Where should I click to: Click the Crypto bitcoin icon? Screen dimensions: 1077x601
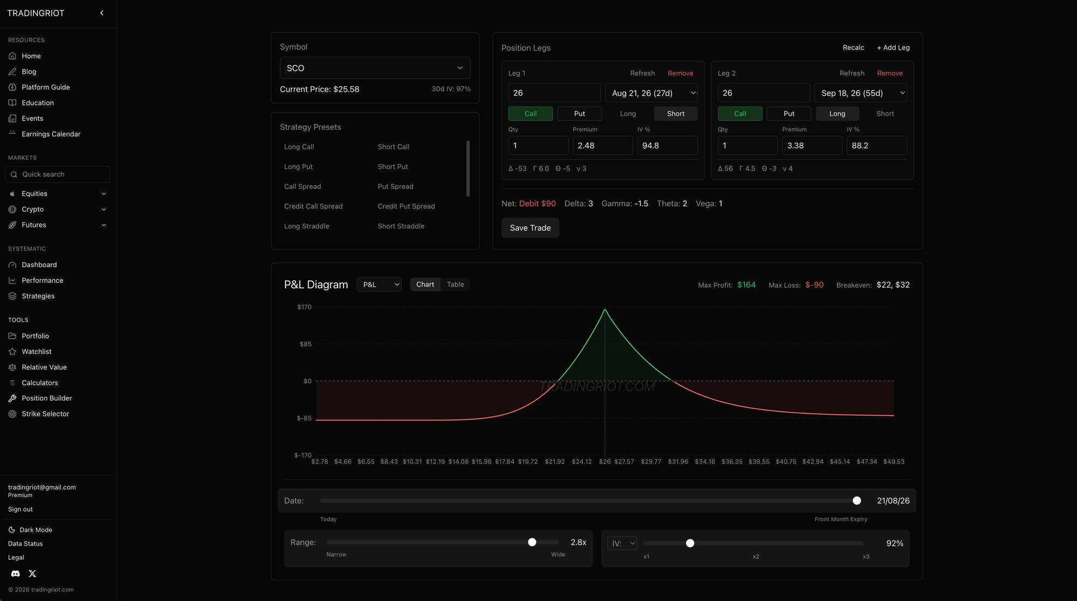12,209
